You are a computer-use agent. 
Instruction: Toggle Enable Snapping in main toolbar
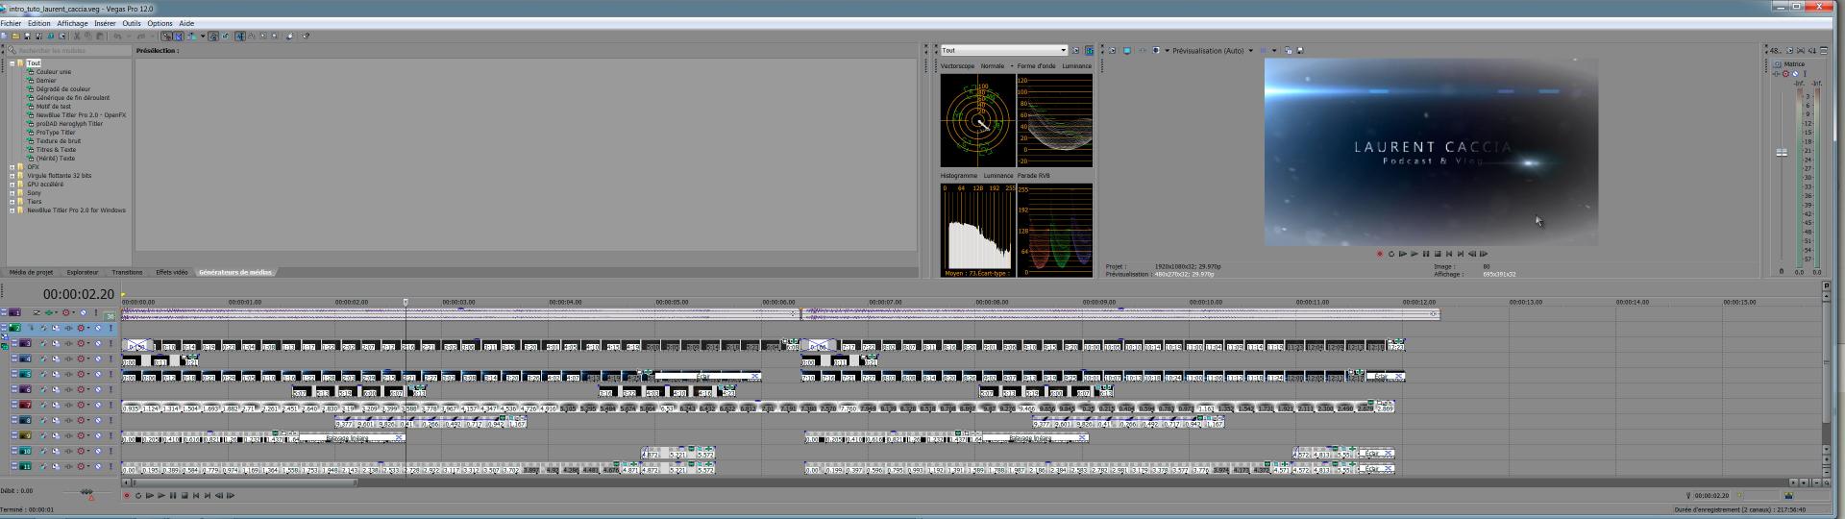(x=166, y=36)
